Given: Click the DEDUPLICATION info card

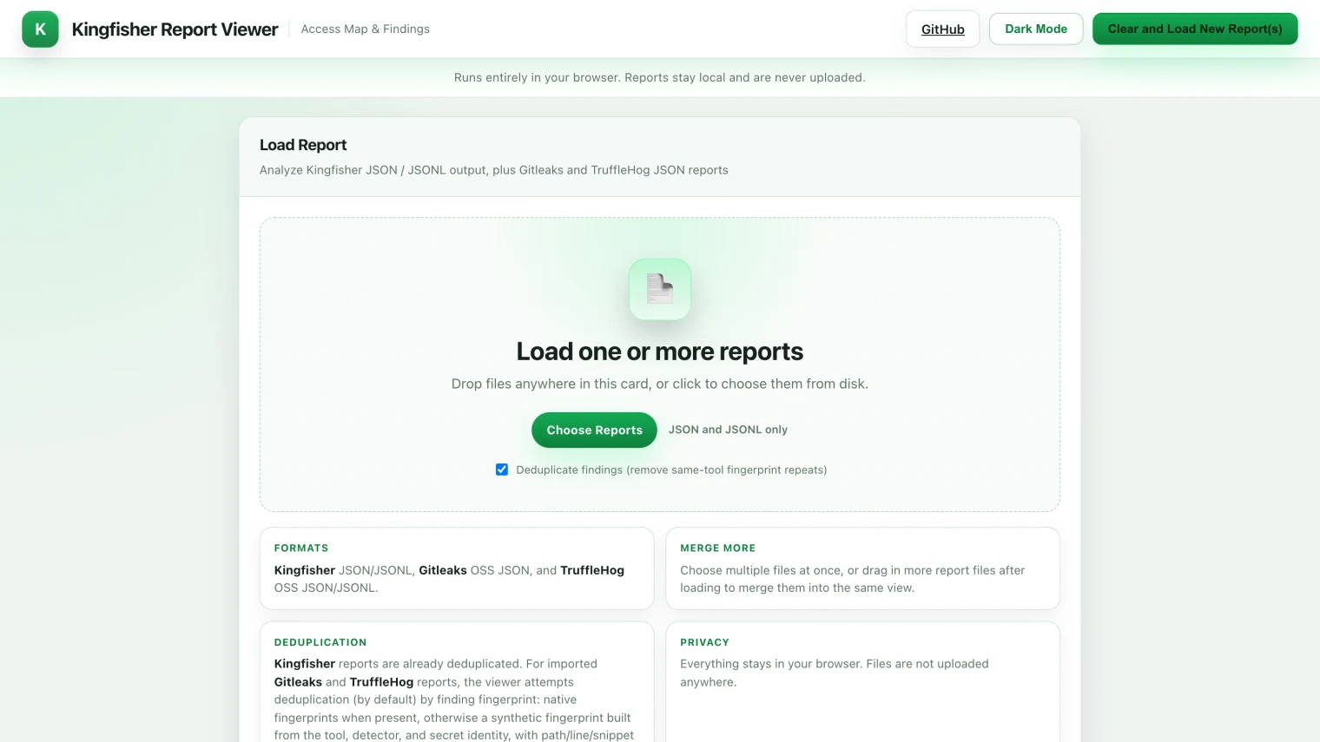Looking at the screenshot, I should pyautogui.click(x=457, y=686).
